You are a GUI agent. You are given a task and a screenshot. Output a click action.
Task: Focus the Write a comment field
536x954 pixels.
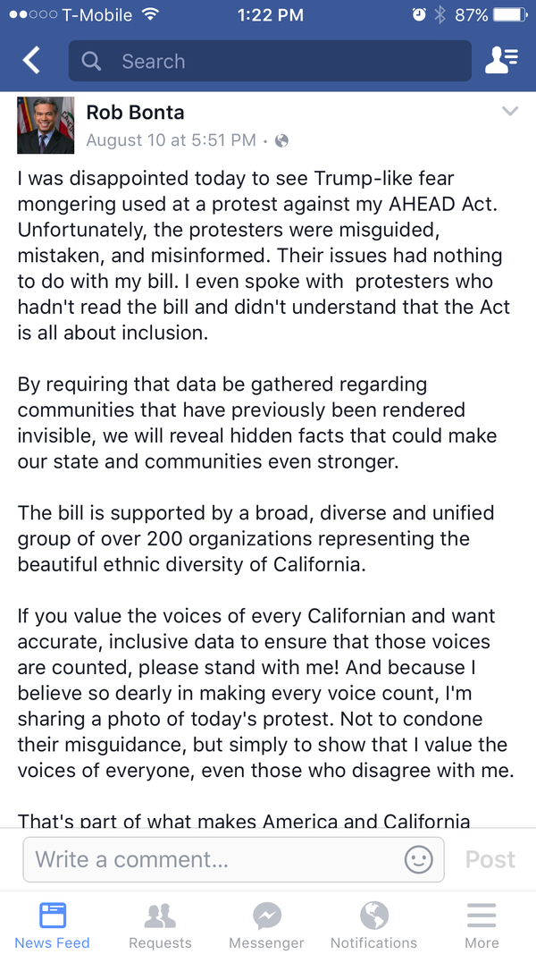[x=214, y=859]
